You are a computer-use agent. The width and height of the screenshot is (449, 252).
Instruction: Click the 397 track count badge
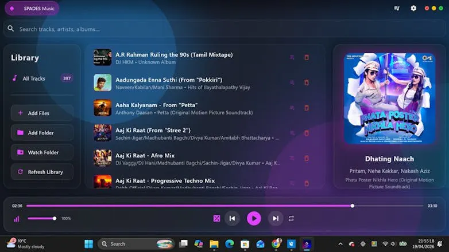point(67,78)
